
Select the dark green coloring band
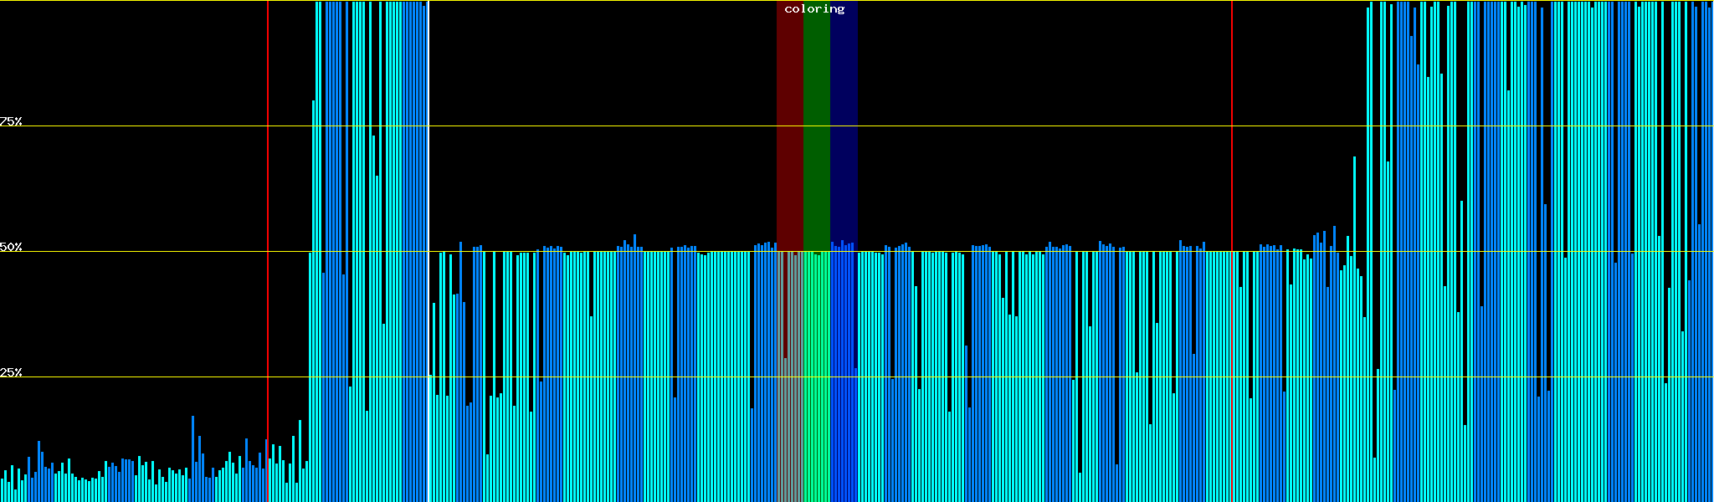[x=816, y=125]
